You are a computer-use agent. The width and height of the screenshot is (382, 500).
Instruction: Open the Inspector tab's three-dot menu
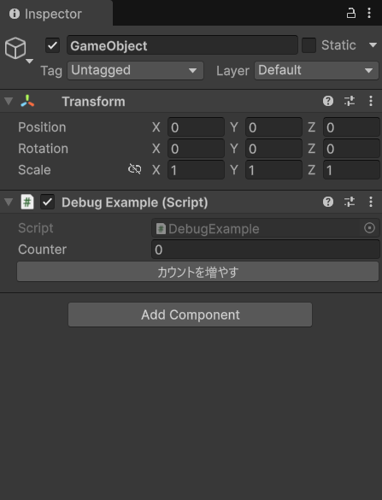click(369, 13)
